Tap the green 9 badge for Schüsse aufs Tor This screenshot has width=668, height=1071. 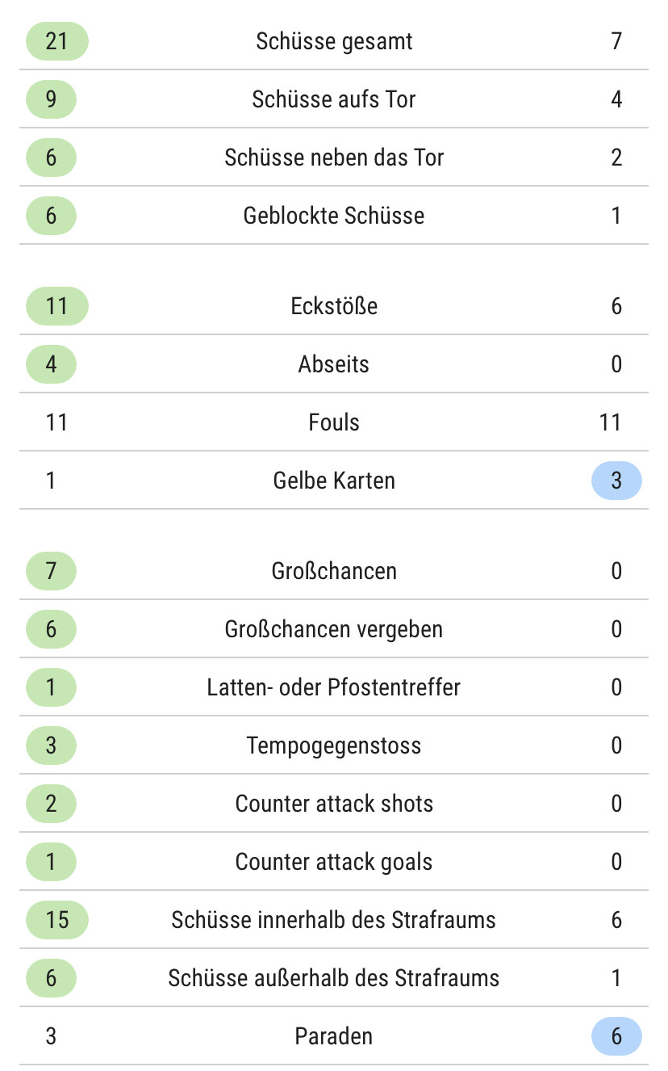pyautogui.click(x=51, y=99)
